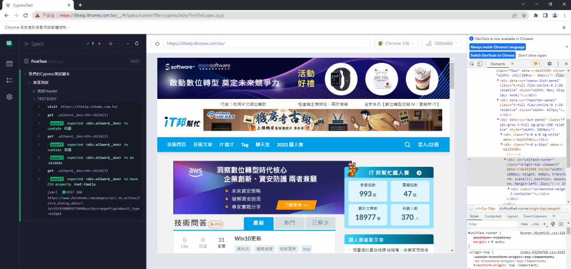
Task: Close the automation control infobar
Action: point(564,27)
